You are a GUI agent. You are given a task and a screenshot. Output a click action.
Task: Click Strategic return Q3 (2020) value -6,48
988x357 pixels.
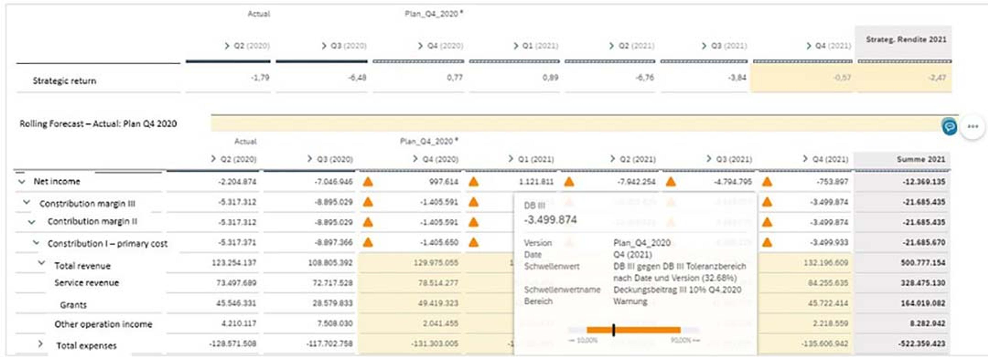pos(357,78)
